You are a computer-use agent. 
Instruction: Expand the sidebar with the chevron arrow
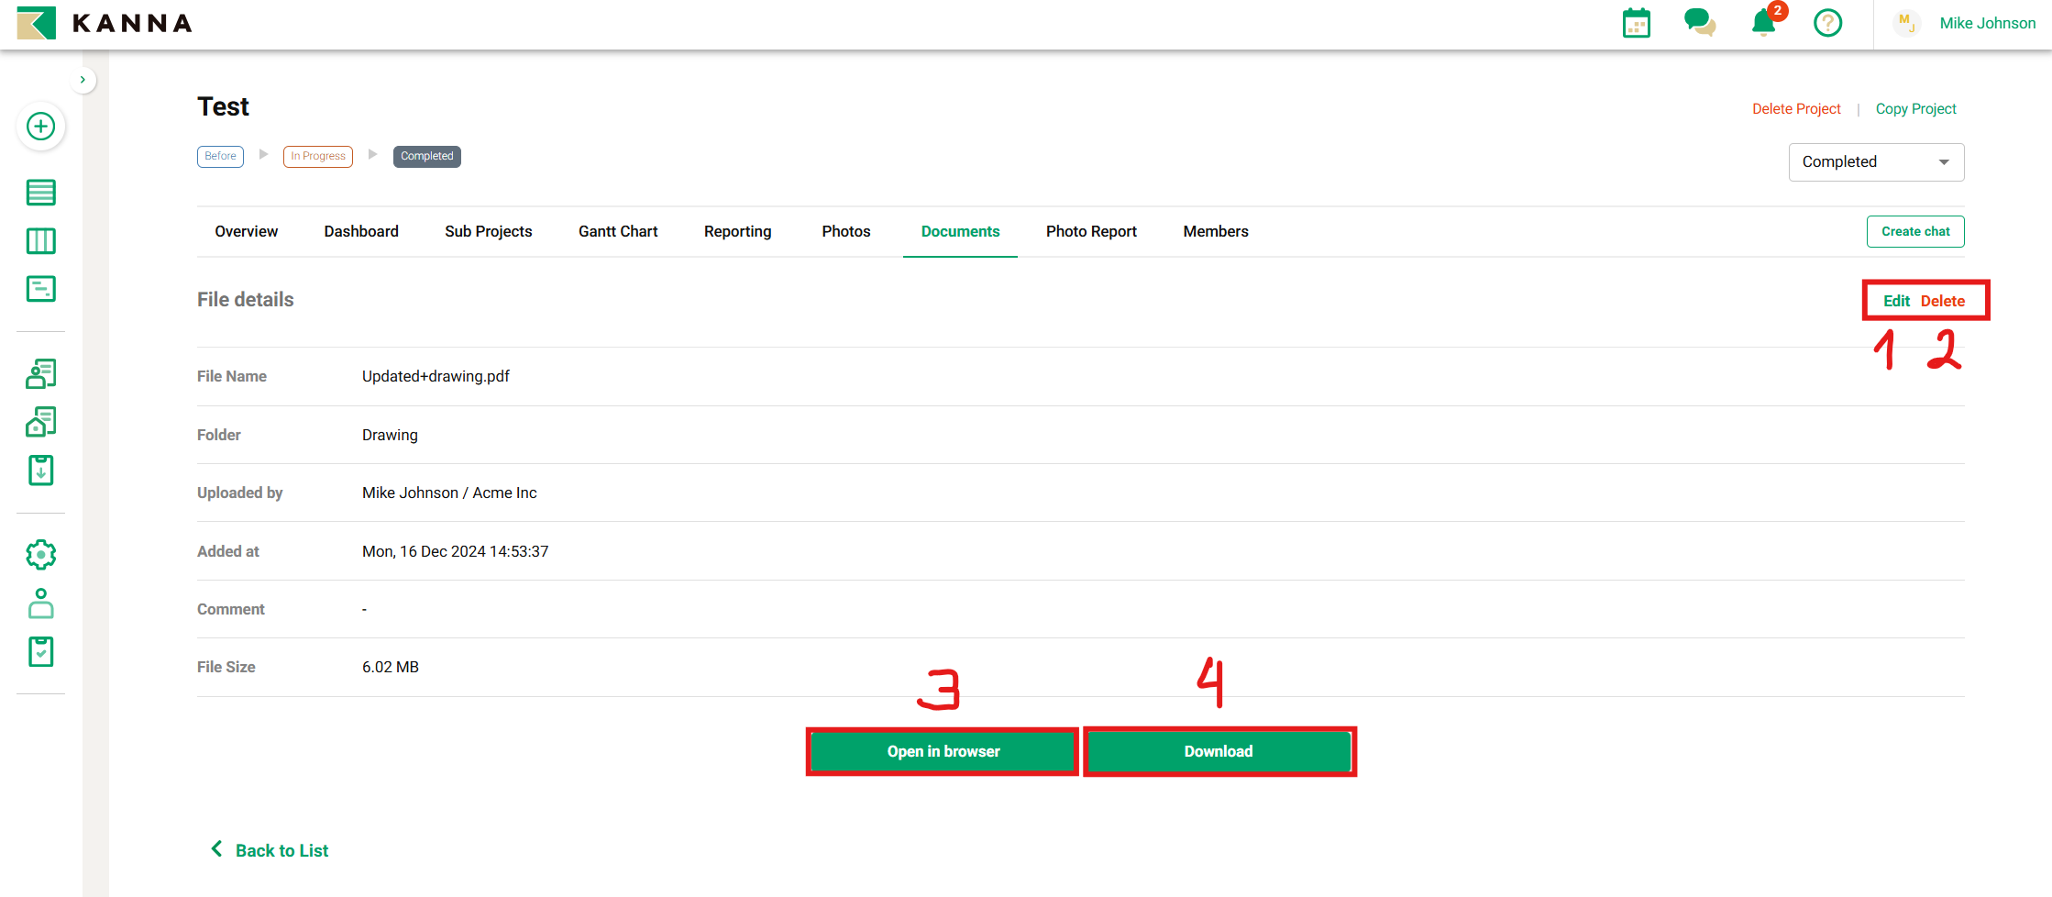tap(83, 80)
